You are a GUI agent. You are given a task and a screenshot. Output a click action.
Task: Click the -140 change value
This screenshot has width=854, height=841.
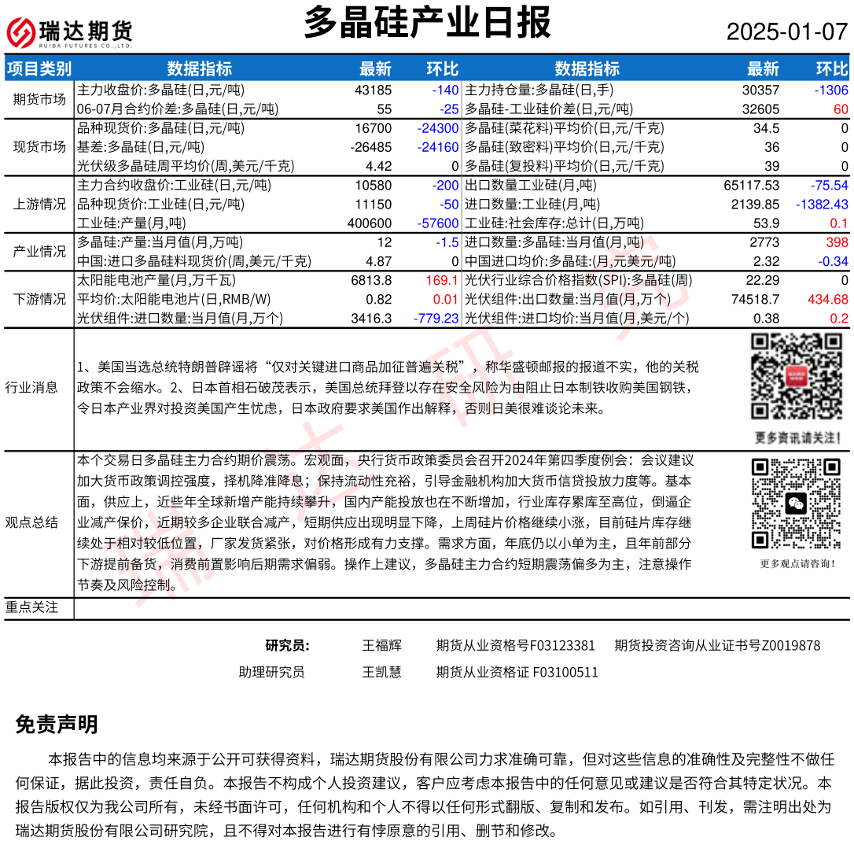pos(446,90)
